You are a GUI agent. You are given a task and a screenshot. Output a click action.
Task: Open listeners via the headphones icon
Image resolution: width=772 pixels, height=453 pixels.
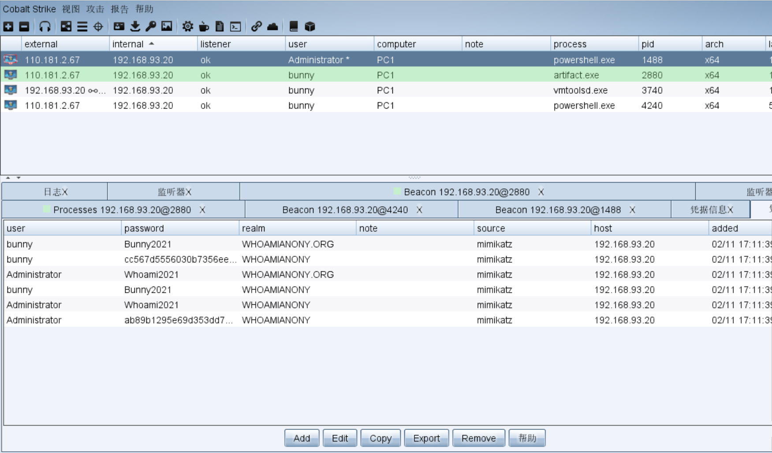(45, 26)
